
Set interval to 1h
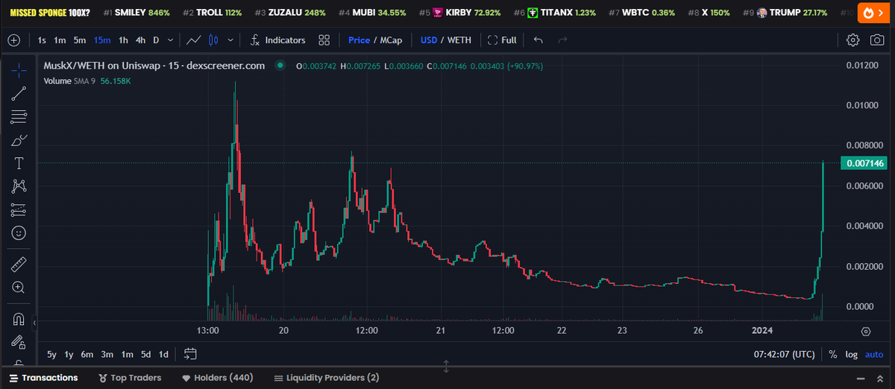pyautogui.click(x=123, y=40)
